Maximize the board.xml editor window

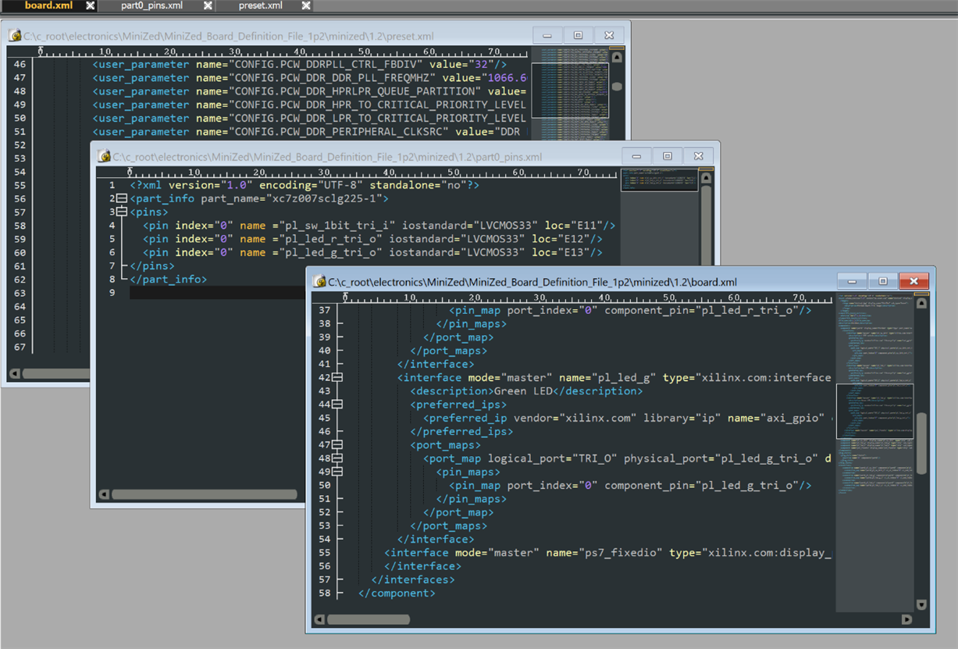[x=883, y=281]
